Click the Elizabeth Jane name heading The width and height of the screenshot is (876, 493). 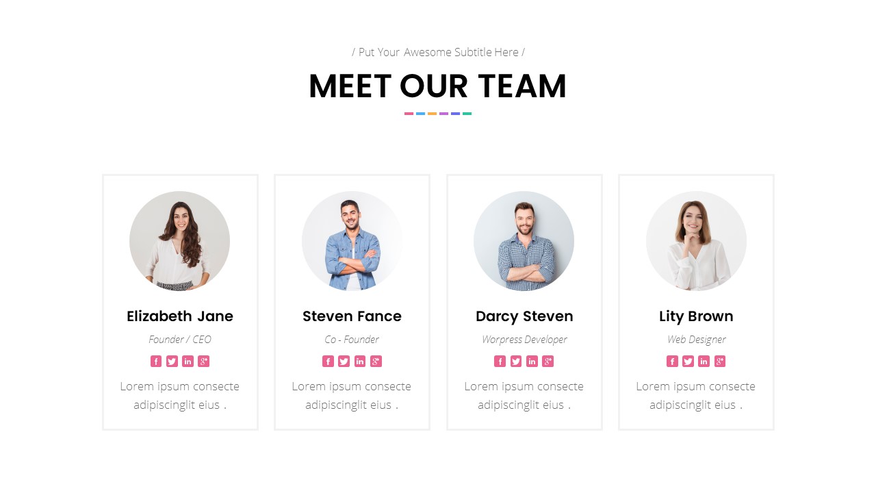point(180,316)
